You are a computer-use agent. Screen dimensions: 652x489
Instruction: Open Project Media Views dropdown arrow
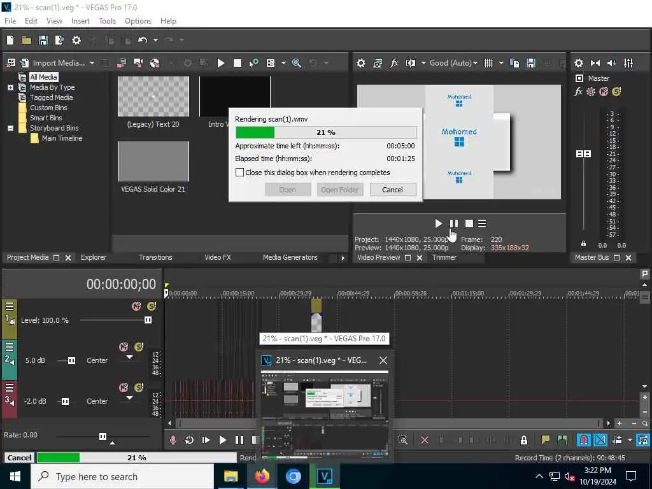283,63
